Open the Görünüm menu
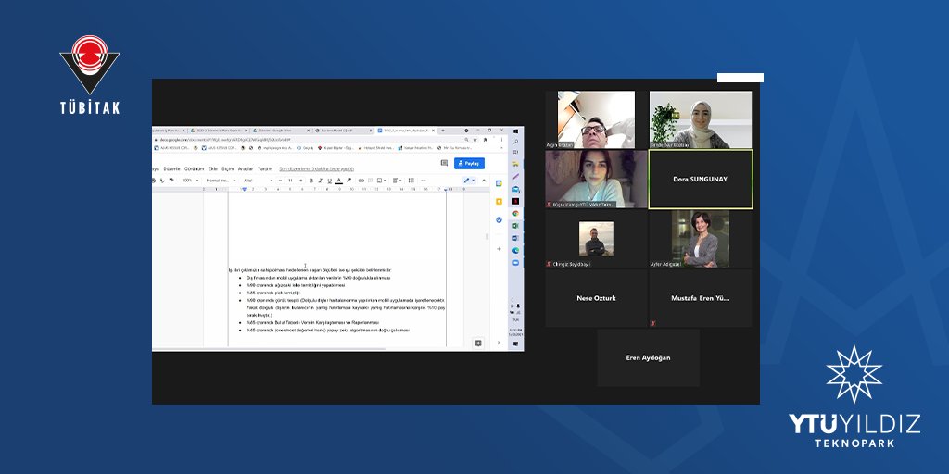 [194, 168]
